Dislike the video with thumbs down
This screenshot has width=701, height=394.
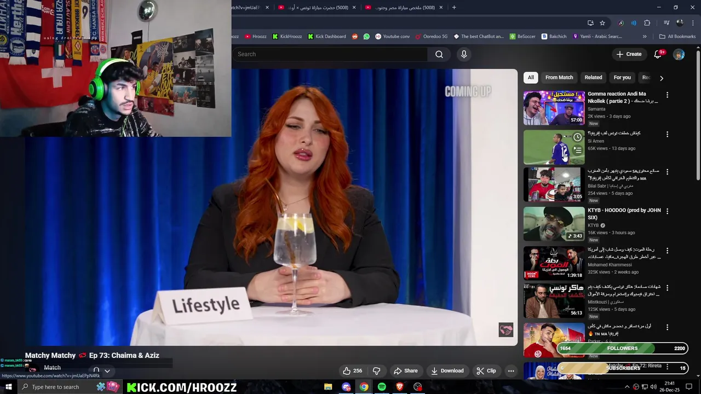tap(376, 370)
